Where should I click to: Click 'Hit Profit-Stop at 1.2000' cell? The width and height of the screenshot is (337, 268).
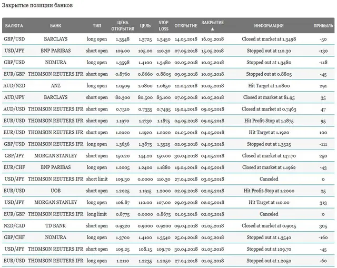click(269, 191)
